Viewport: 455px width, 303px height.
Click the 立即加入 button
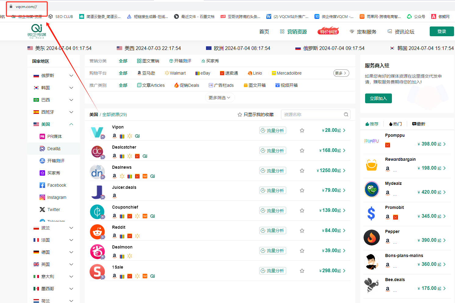click(x=378, y=98)
